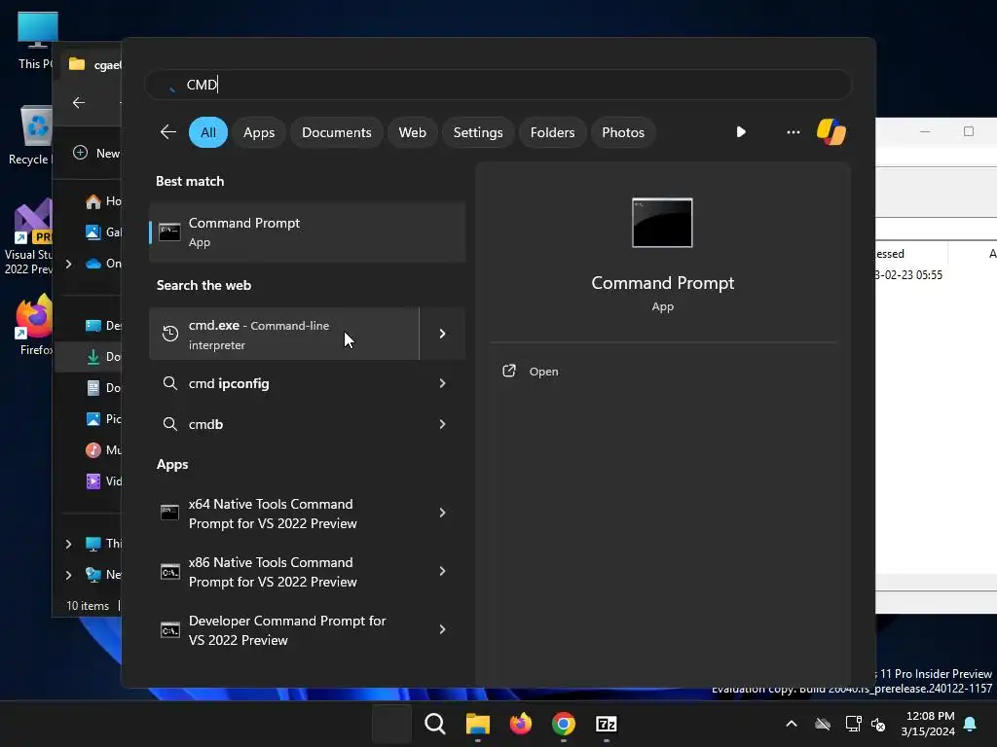Select the All filter tab
The image size is (997, 747).
click(208, 132)
